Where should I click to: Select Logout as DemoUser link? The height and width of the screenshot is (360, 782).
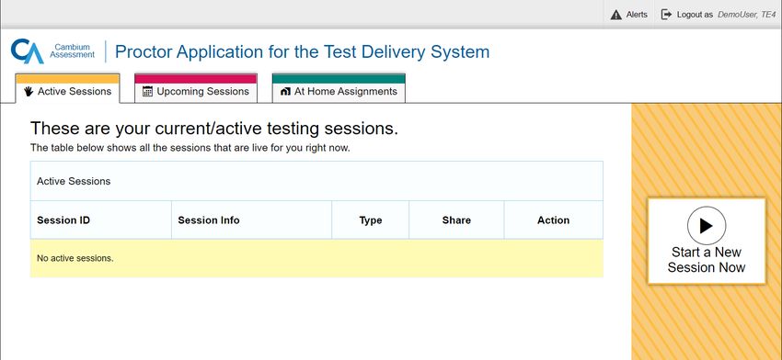tap(719, 15)
